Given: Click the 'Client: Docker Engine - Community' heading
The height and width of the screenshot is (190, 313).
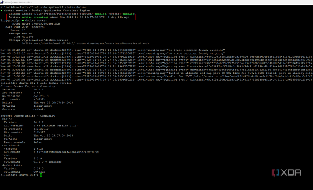Looking at the screenshot, I should 28,86.
